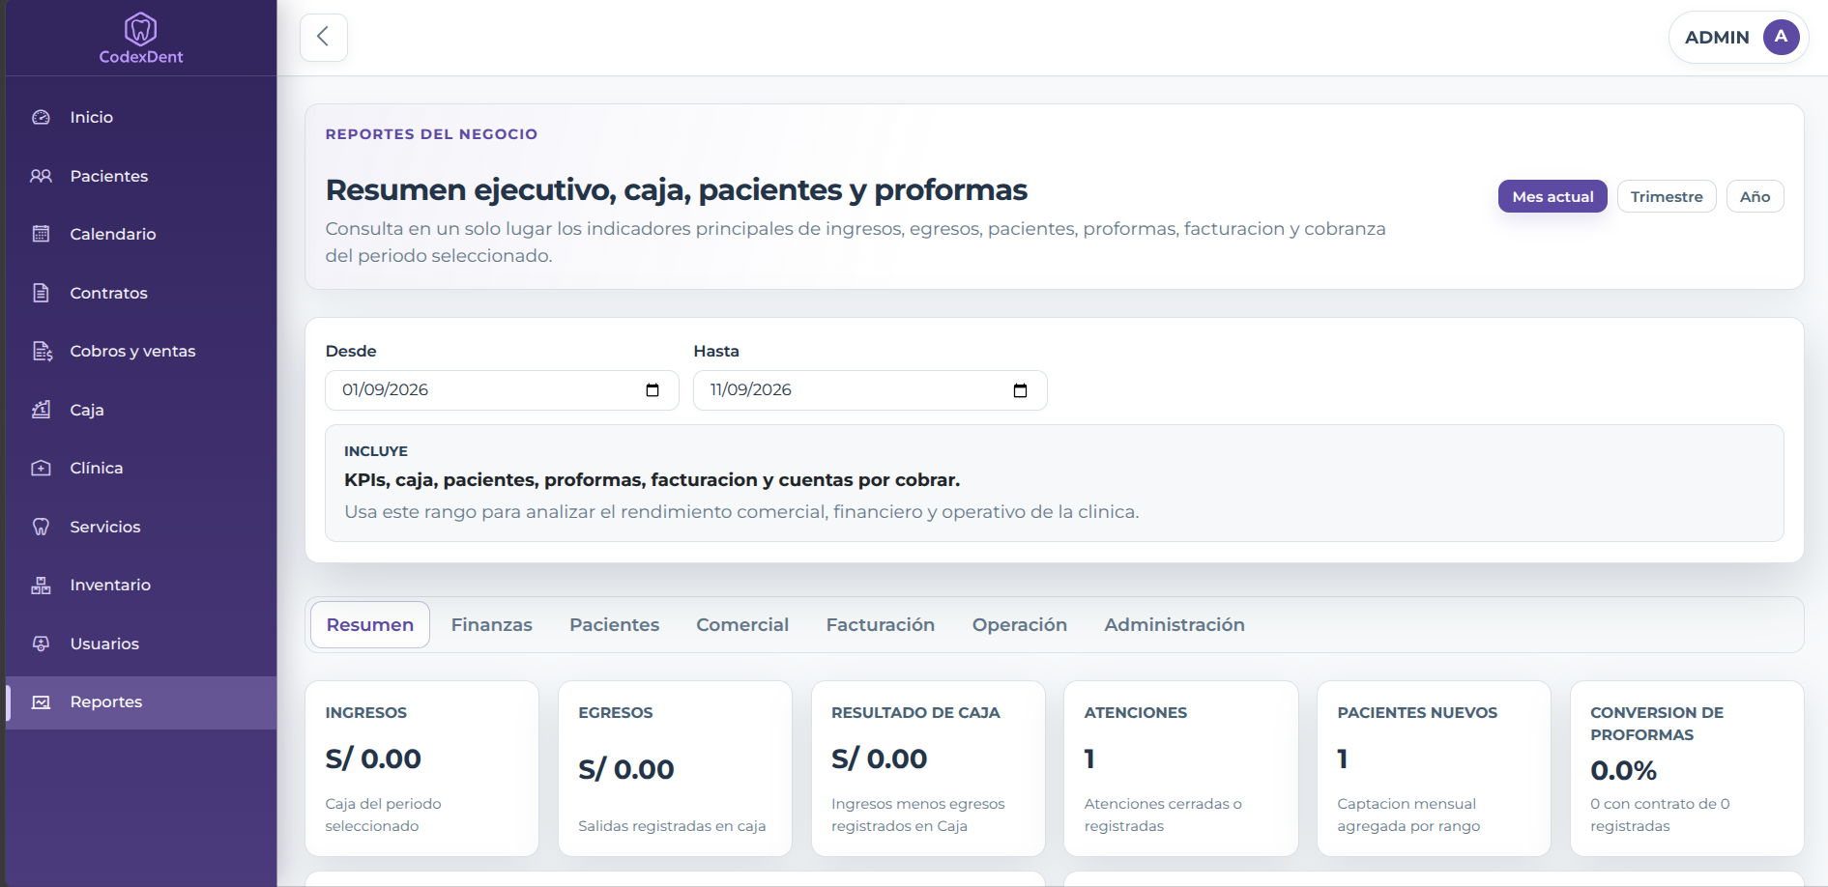
Task: Click the EGRESOS card heading
Action: [x=616, y=712]
